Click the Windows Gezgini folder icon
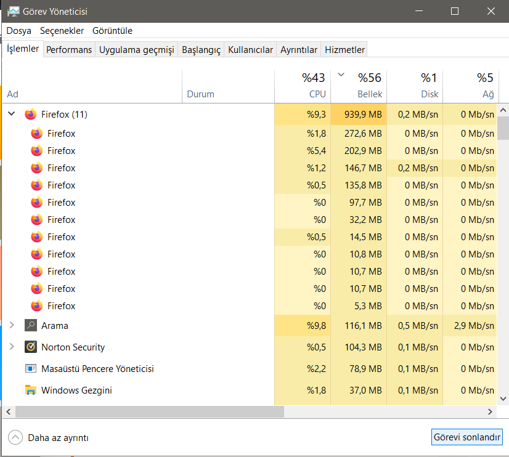 click(31, 390)
